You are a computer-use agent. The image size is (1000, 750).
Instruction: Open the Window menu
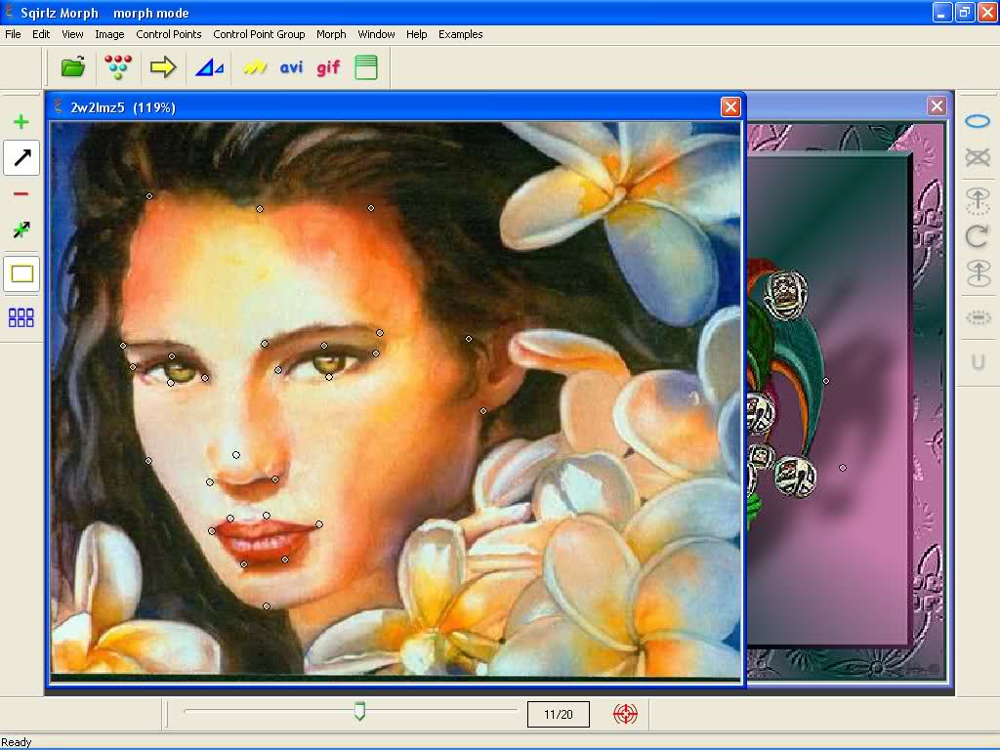376,34
